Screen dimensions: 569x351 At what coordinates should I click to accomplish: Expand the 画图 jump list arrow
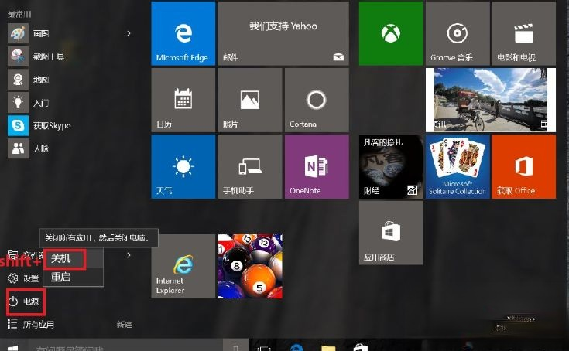pyautogui.click(x=129, y=33)
